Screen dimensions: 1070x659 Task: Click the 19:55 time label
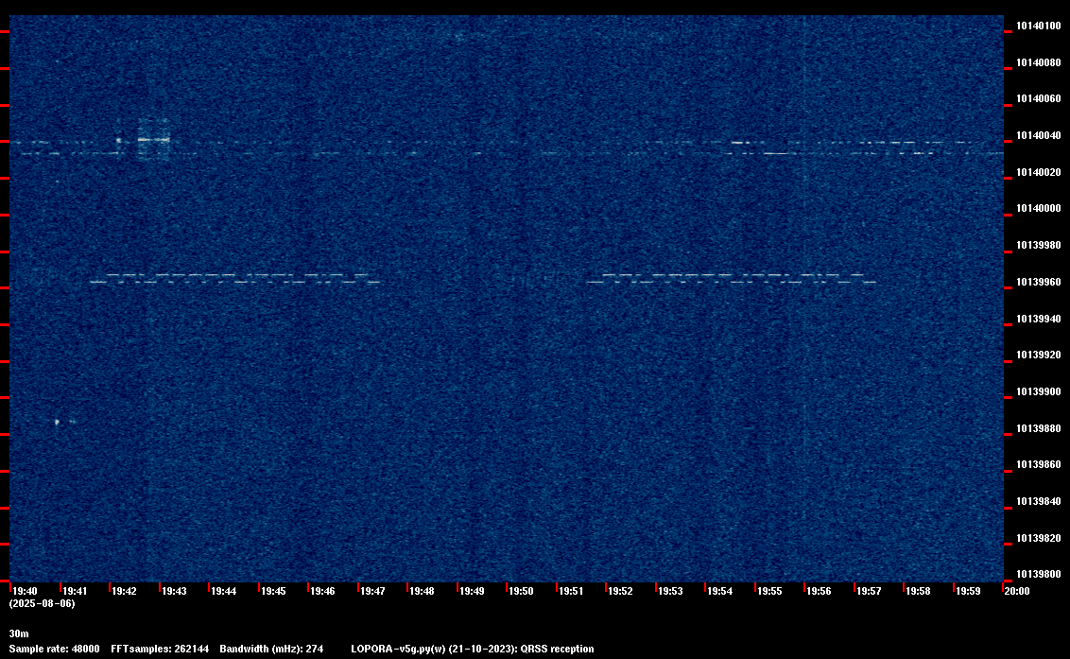[769, 591]
